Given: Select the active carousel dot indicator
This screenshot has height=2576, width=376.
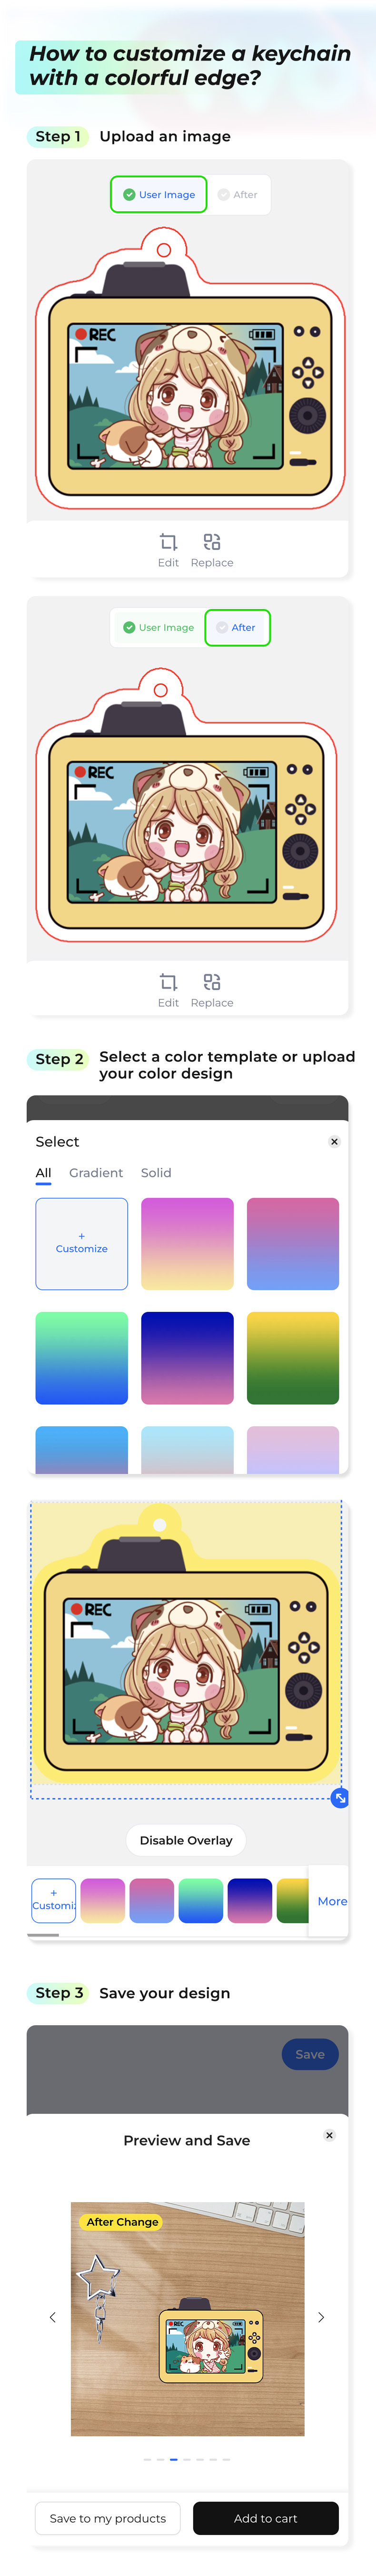Looking at the screenshot, I should point(174,2459).
